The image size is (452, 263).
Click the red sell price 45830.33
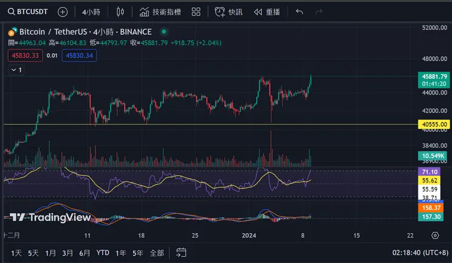[25, 56]
